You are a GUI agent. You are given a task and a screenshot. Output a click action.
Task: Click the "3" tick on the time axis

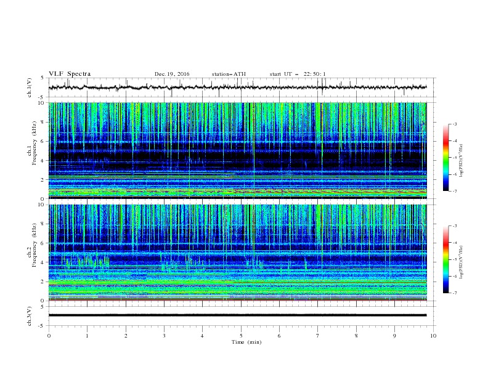[x=164, y=336]
